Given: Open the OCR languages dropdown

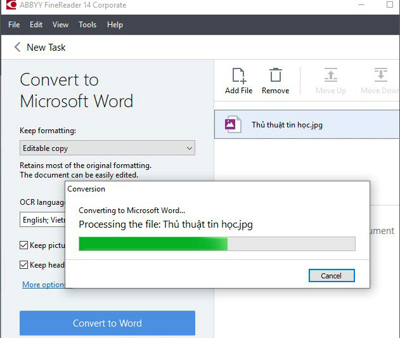Looking at the screenshot, I should (x=42, y=221).
